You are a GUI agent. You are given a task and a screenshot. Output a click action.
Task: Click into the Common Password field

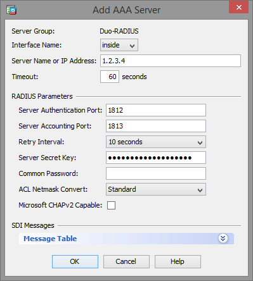pyautogui.click(x=156, y=173)
